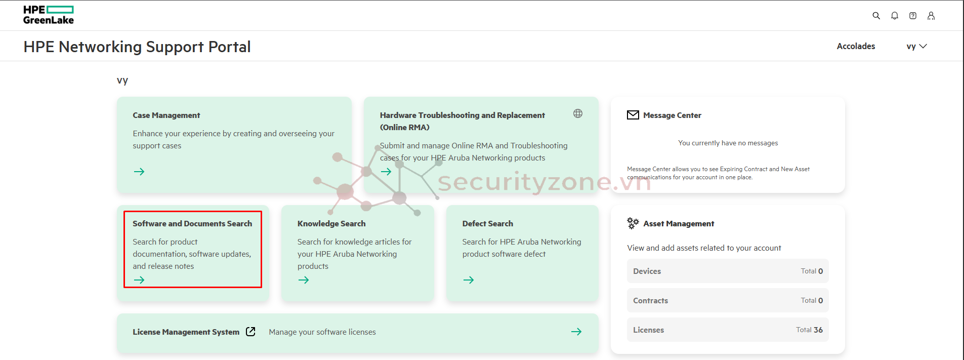Image resolution: width=964 pixels, height=360 pixels.
Task: Open Software and Documents Search title
Action: [x=192, y=224]
